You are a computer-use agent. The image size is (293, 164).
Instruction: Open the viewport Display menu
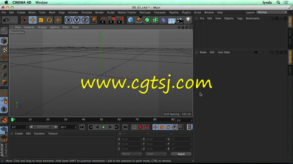(42, 27)
